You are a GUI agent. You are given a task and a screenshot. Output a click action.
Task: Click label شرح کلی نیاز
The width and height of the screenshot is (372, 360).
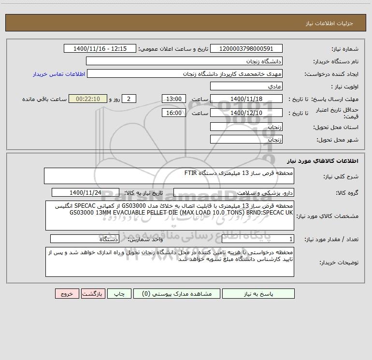tap(341, 176)
